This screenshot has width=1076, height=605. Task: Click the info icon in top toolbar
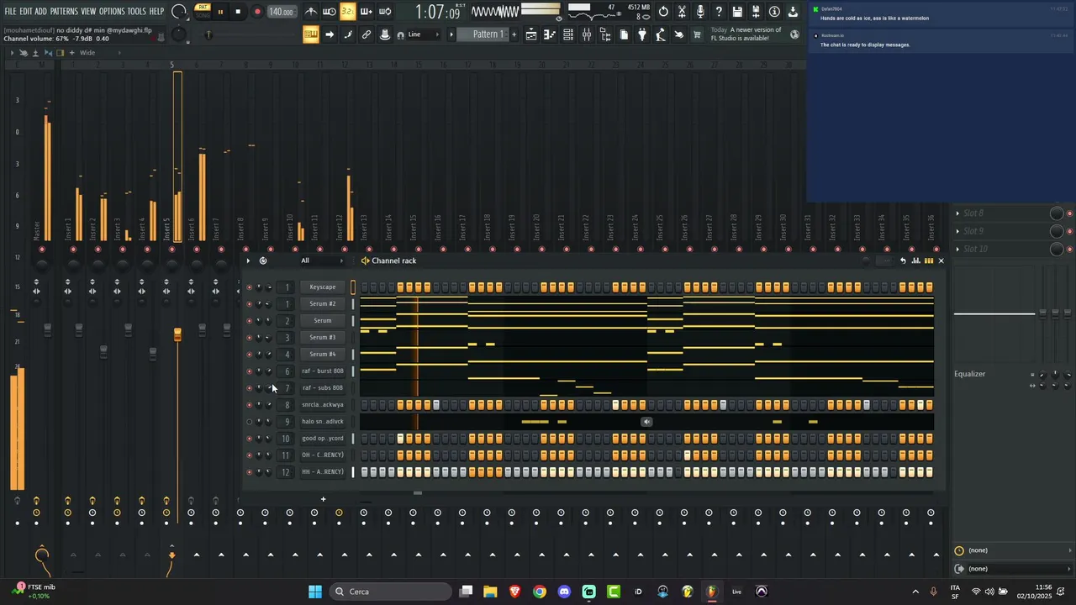point(774,12)
